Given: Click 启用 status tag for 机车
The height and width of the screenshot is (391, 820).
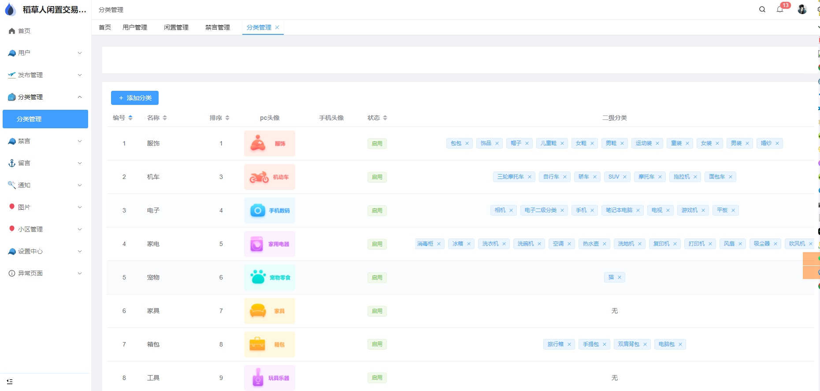Looking at the screenshot, I should pos(377,177).
